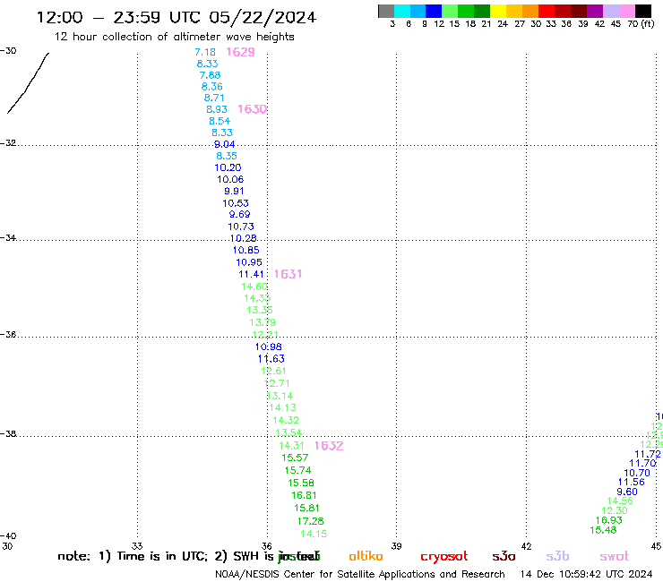This screenshot has width=663, height=582.
Task: Click the wave height value 7.18
Action: [x=205, y=52]
